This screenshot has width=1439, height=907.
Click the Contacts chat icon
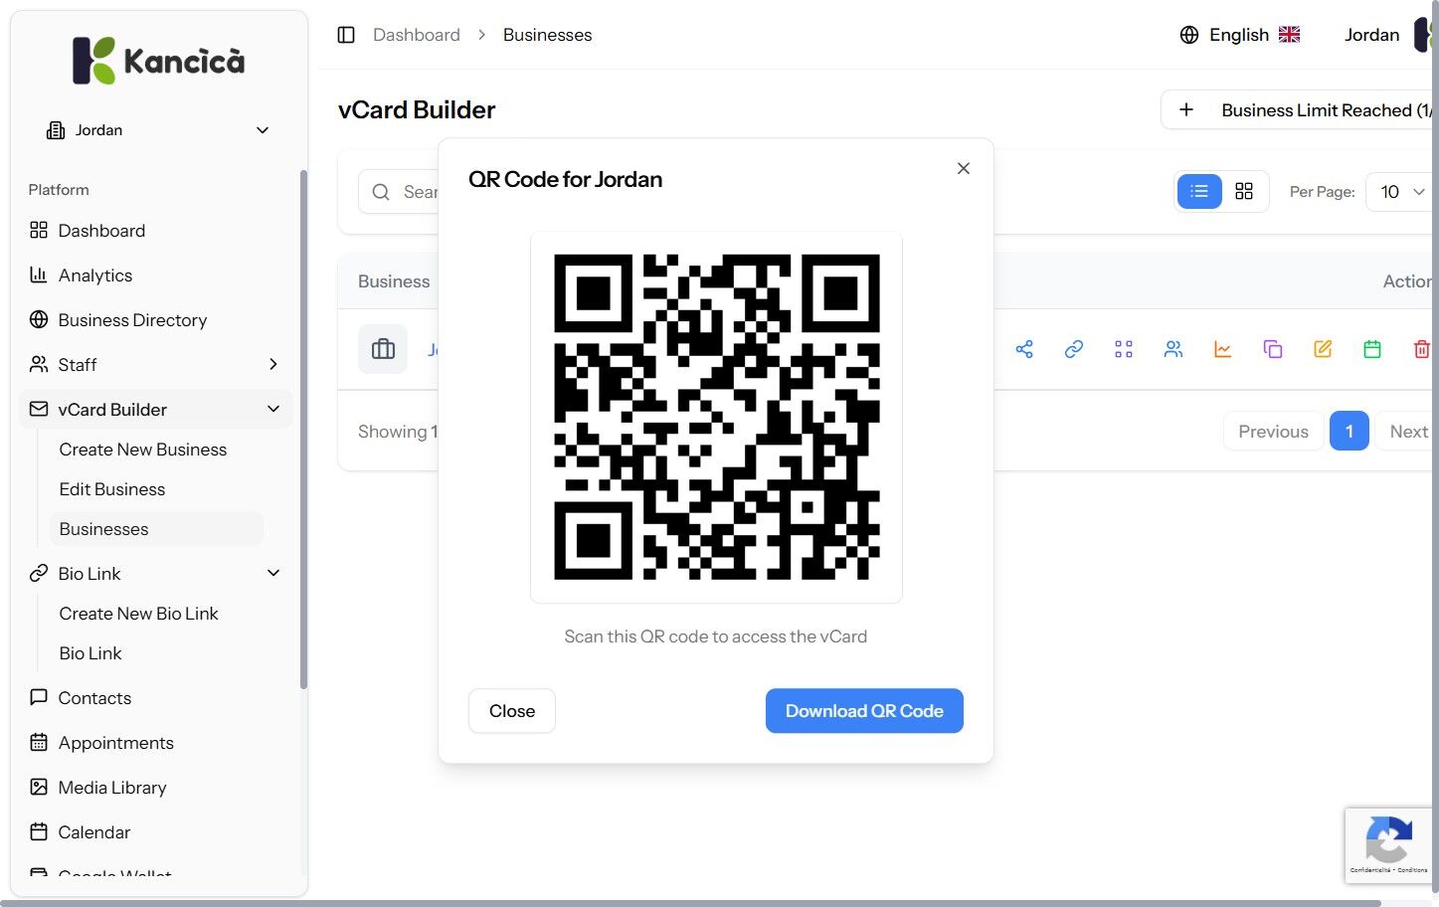coord(39,698)
